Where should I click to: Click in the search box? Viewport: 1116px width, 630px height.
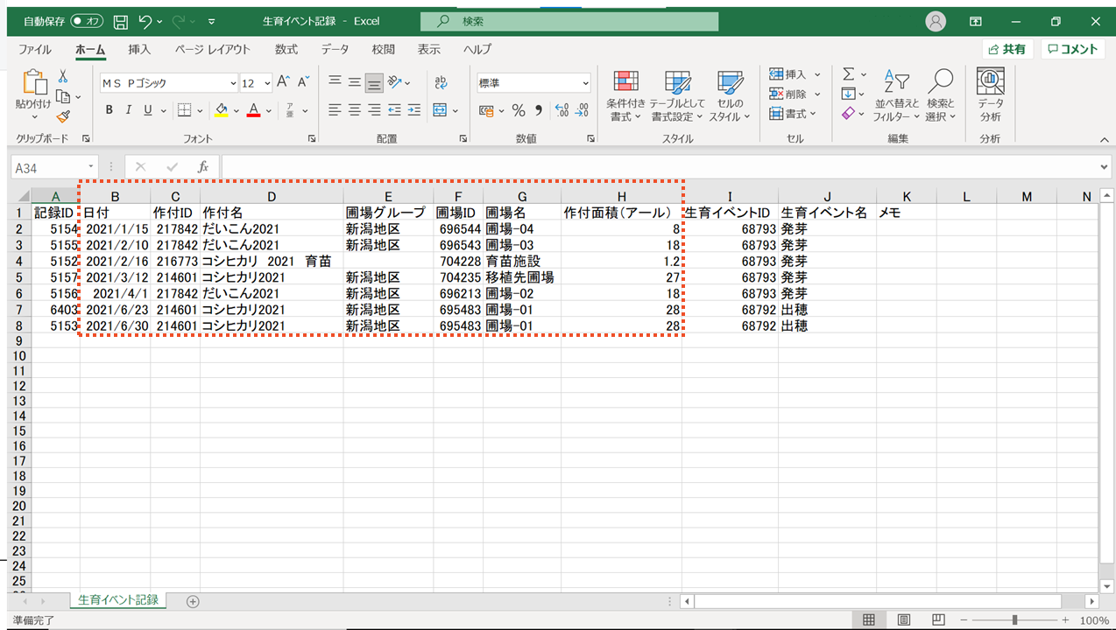[569, 21]
